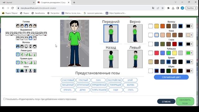Select the Назад back view thumbnail

pyautogui.click(x=111, y=59)
